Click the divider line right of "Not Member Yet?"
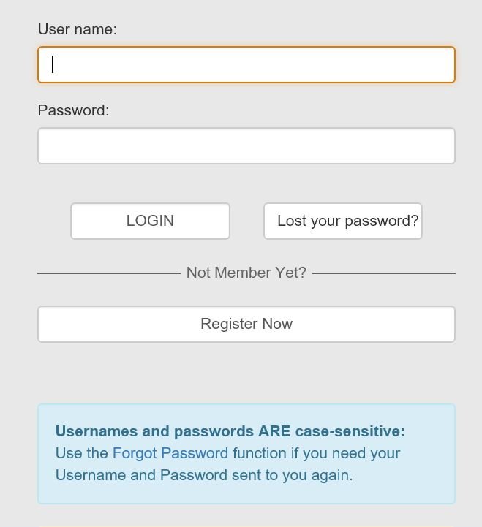 [384, 273]
